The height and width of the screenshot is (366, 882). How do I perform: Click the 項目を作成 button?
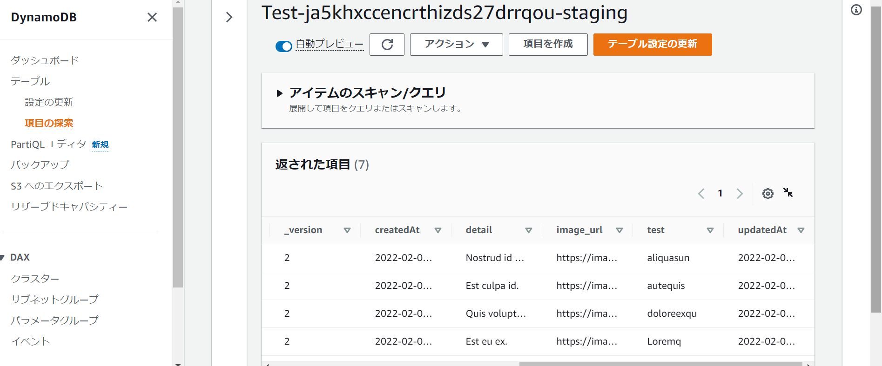[548, 45]
